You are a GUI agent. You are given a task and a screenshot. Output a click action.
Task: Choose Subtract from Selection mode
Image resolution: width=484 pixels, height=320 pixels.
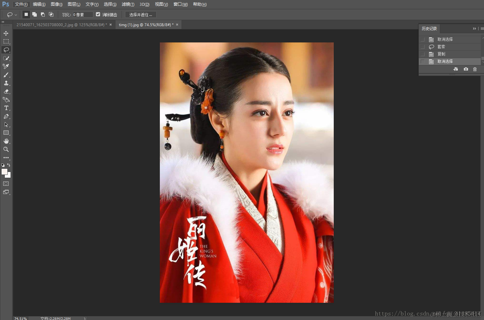pyautogui.click(x=43, y=14)
